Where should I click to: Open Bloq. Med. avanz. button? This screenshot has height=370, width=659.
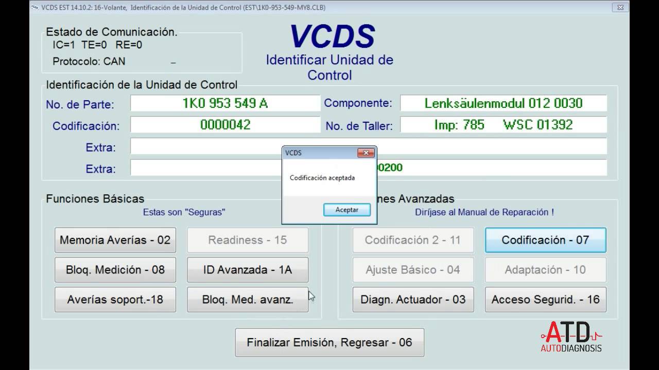tap(248, 300)
